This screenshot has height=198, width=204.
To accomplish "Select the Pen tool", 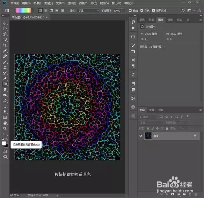I will (x=5, y=101).
